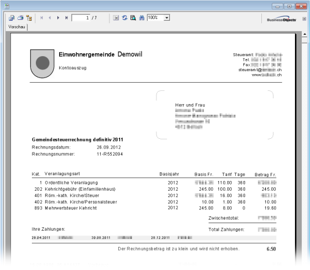The width and height of the screenshot is (310, 270).
Task: Click the Business Objects logo
Action: coord(282,19)
